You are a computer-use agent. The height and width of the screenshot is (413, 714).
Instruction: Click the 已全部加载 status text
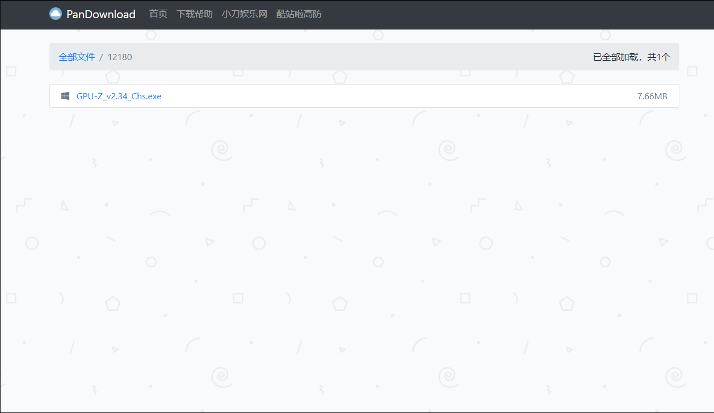616,57
